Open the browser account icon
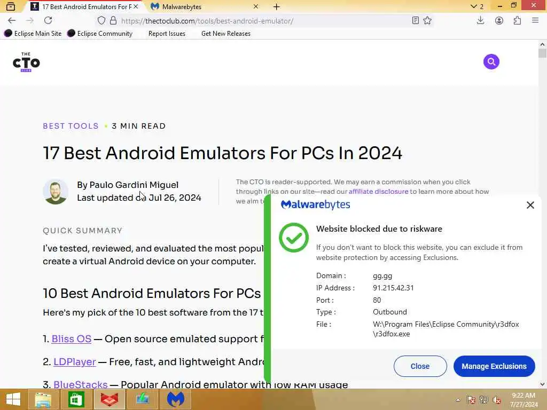 point(499,21)
